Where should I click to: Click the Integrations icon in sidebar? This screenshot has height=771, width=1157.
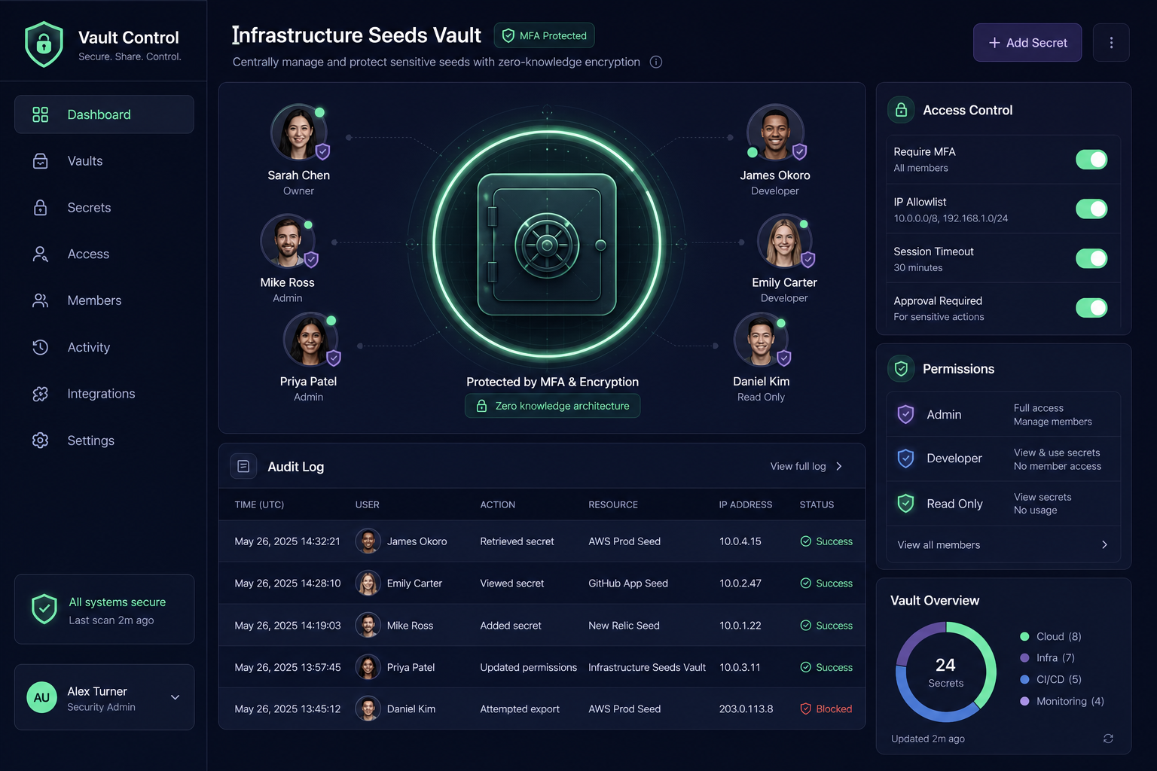click(41, 394)
